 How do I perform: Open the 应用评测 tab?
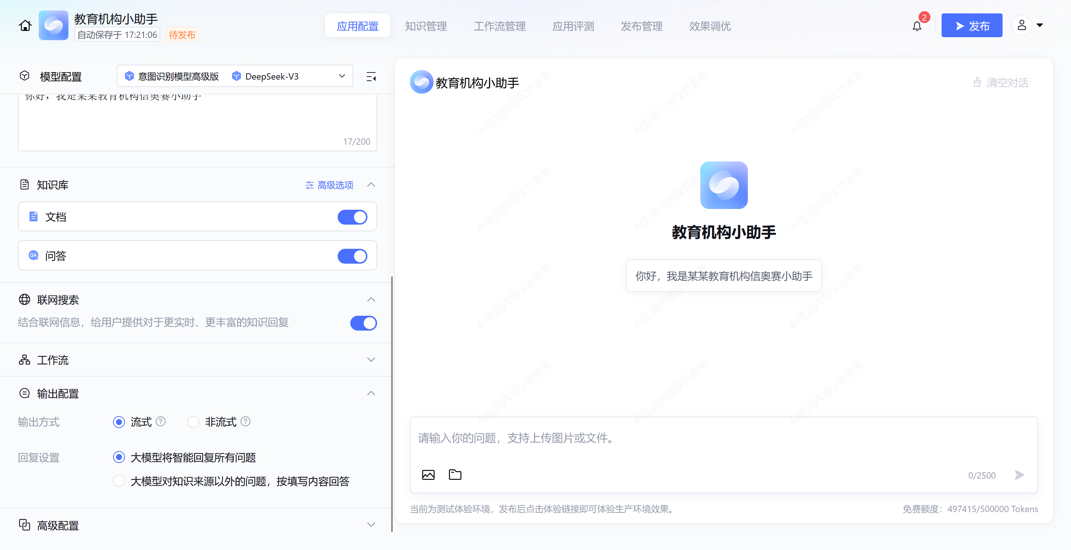point(573,26)
